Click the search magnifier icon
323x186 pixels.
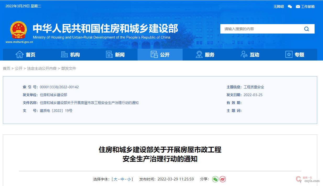[x=306, y=29]
